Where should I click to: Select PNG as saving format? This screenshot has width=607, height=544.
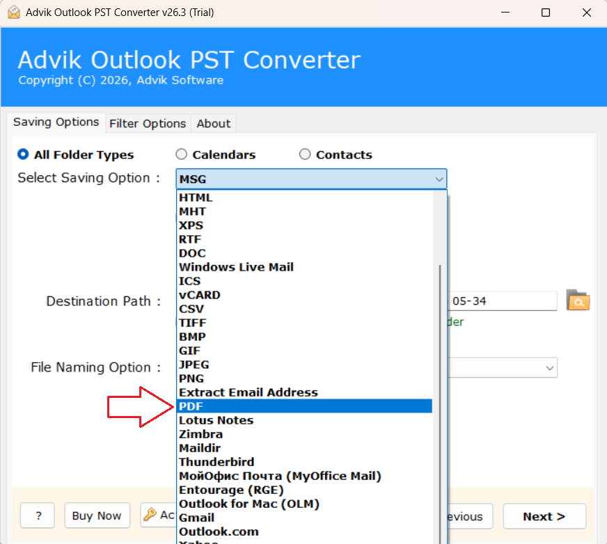(304, 379)
